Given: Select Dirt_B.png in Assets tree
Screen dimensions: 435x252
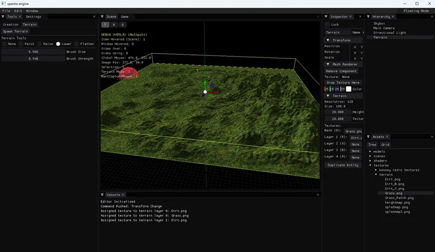Looking at the screenshot, I should coord(394,184).
